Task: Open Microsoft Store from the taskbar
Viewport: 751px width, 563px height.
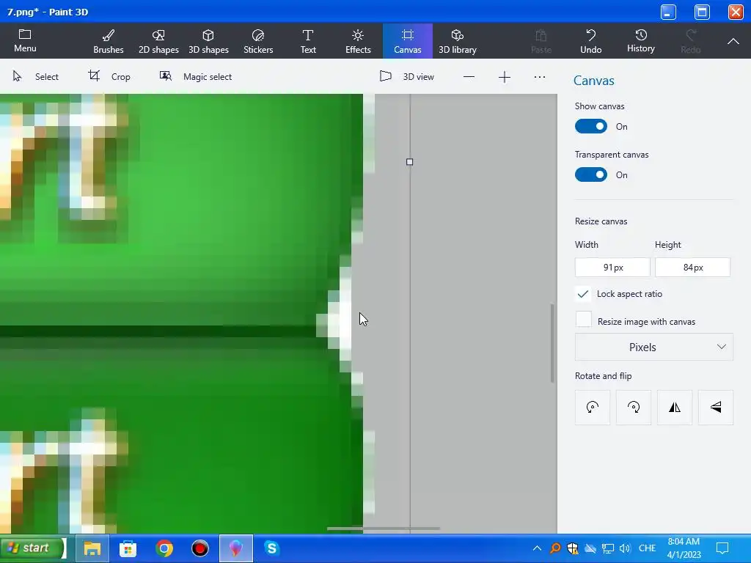Action: [128, 548]
